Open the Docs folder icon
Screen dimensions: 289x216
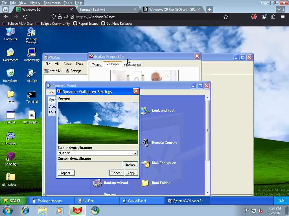click(x=11, y=96)
